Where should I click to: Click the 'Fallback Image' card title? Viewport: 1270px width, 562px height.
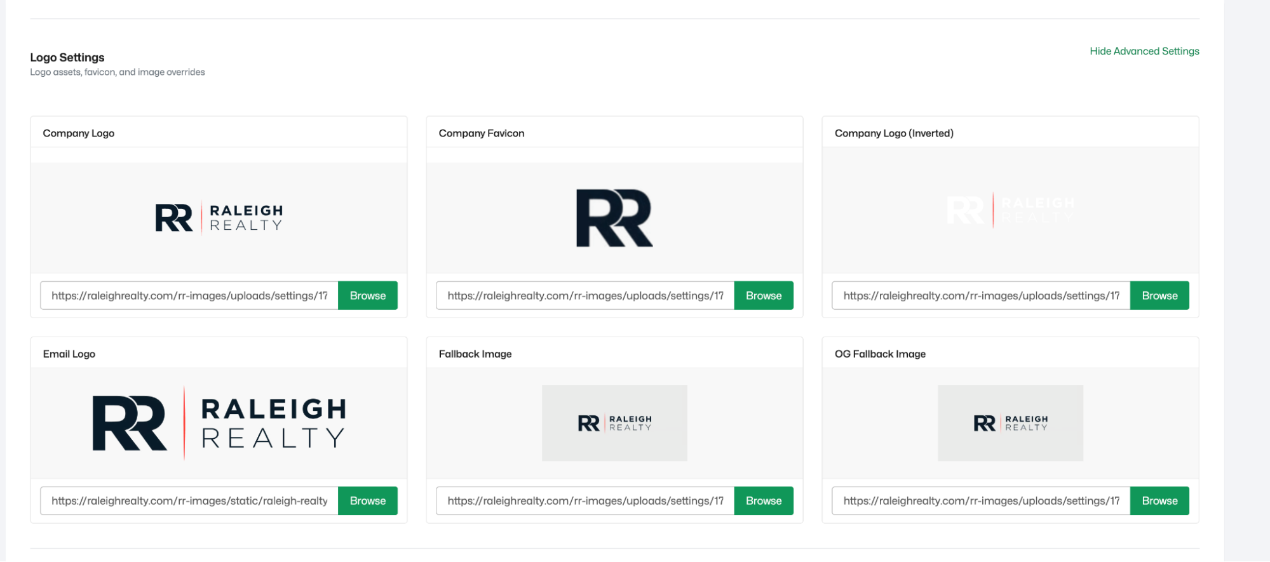(475, 354)
